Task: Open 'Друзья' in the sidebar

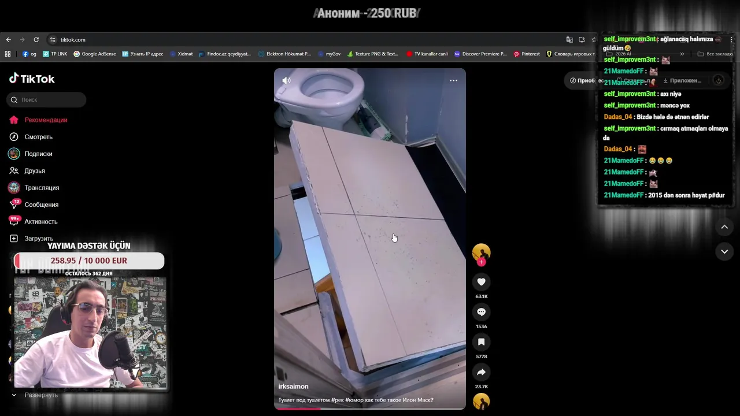Action: pyautogui.click(x=27, y=171)
